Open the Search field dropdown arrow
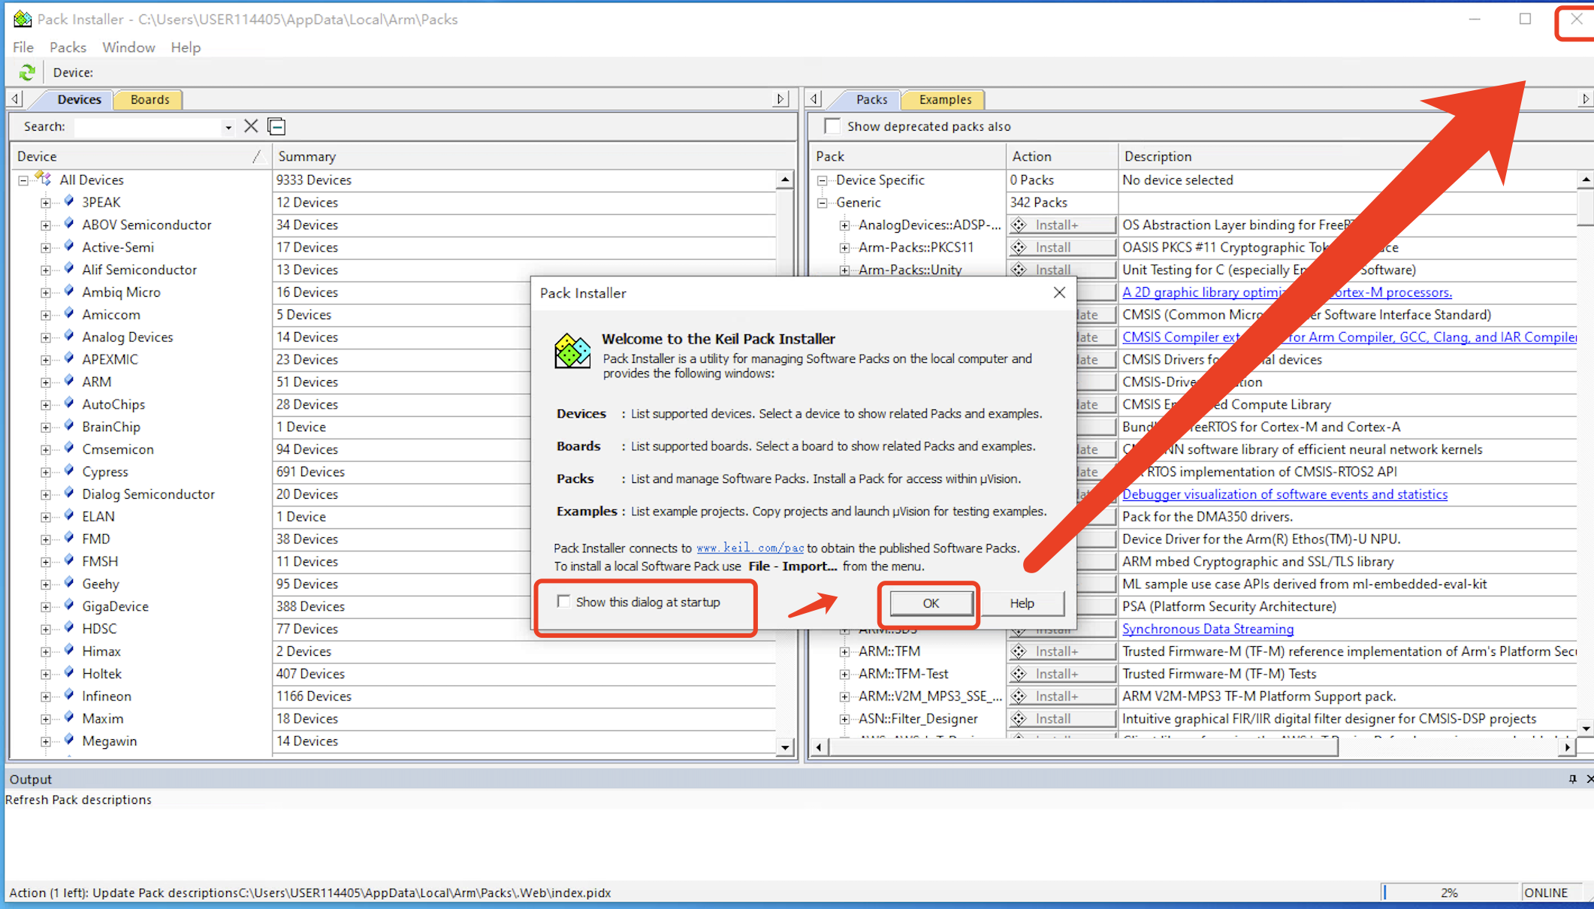This screenshot has height=909, width=1594. (x=228, y=127)
